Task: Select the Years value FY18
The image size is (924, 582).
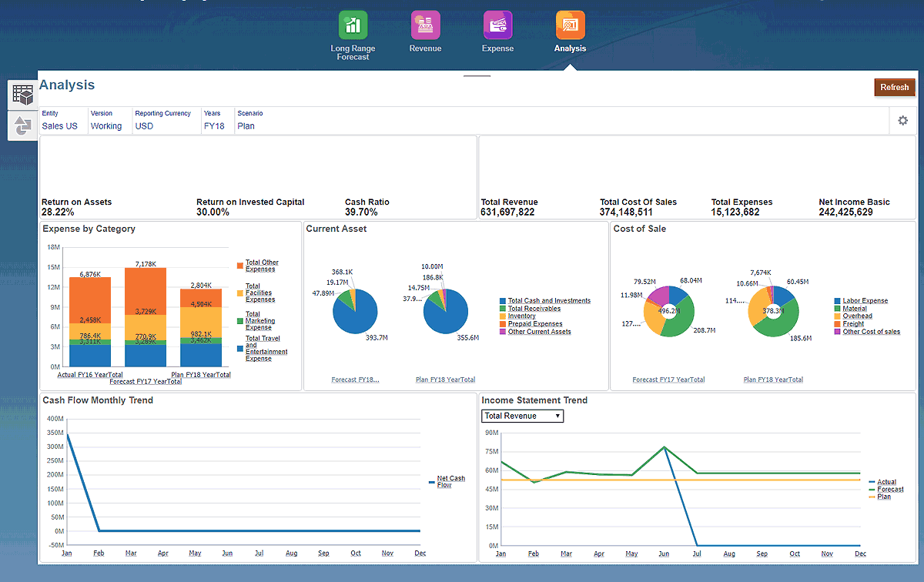Action: pos(214,126)
